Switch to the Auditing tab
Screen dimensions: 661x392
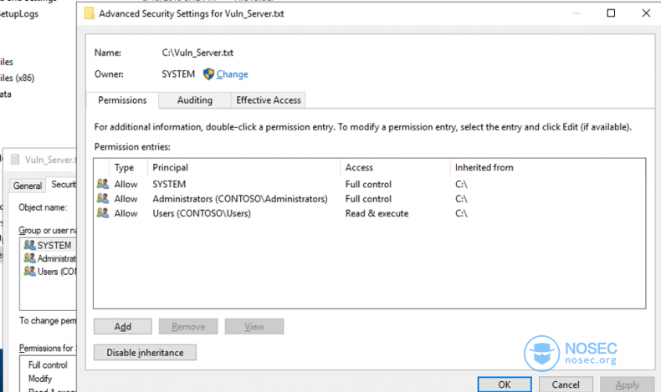coord(195,100)
